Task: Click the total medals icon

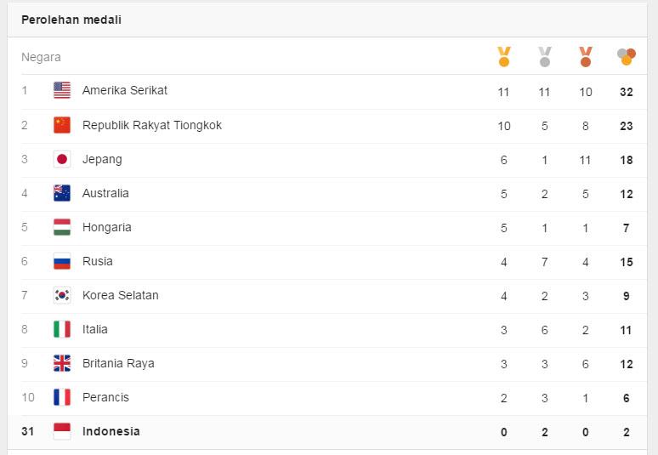Action: [626, 57]
